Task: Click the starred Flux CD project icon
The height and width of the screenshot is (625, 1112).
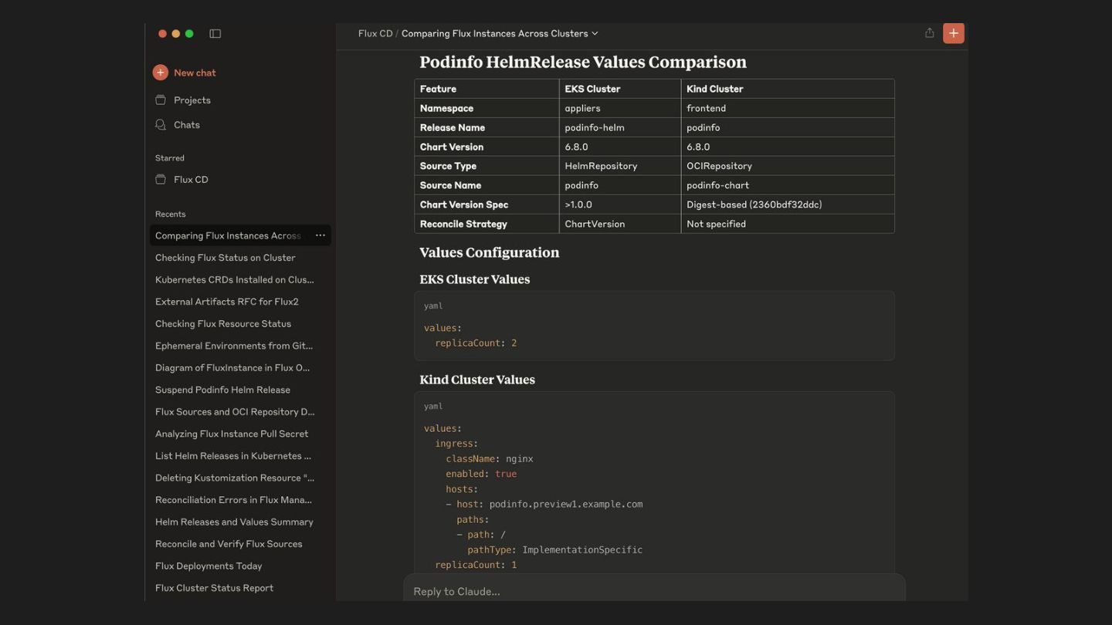Action: (x=161, y=180)
